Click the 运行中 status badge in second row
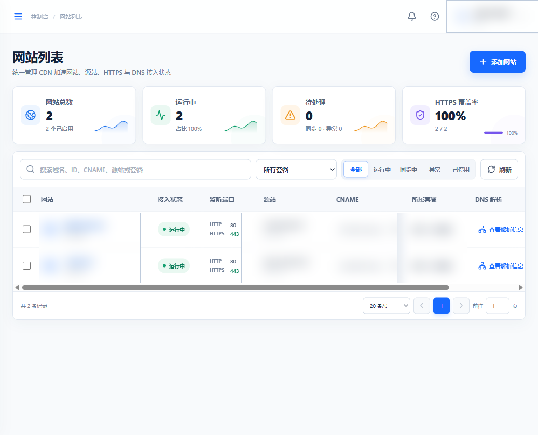Image resolution: width=538 pixels, height=435 pixels. click(174, 265)
